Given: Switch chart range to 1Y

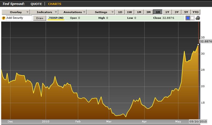Looking at the screenshot, I should 167,12.
